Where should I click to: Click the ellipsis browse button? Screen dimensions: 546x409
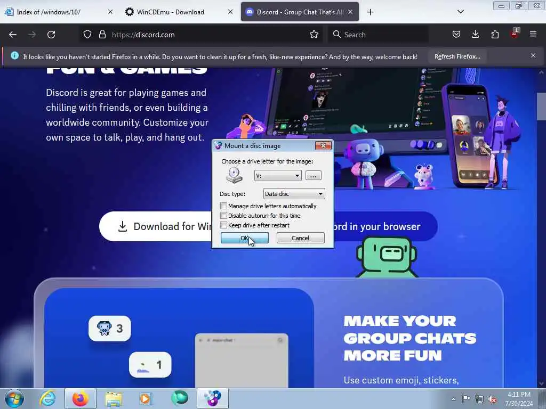point(313,176)
